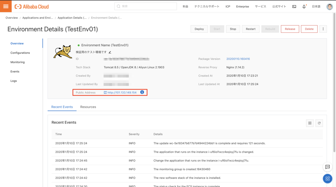
Task: Go to Applications and Envi... breadcrumb
Action: click(38, 18)
